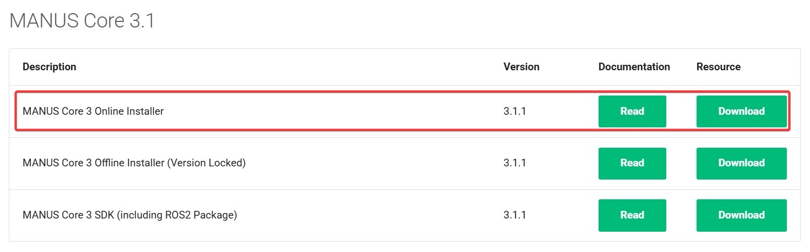This screenshot has height=252, width=810.
Task: Click the Description column header
Action: (50, 67)
